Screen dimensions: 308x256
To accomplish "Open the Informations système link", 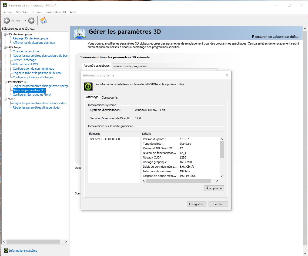I will click(x=23, y=251).
